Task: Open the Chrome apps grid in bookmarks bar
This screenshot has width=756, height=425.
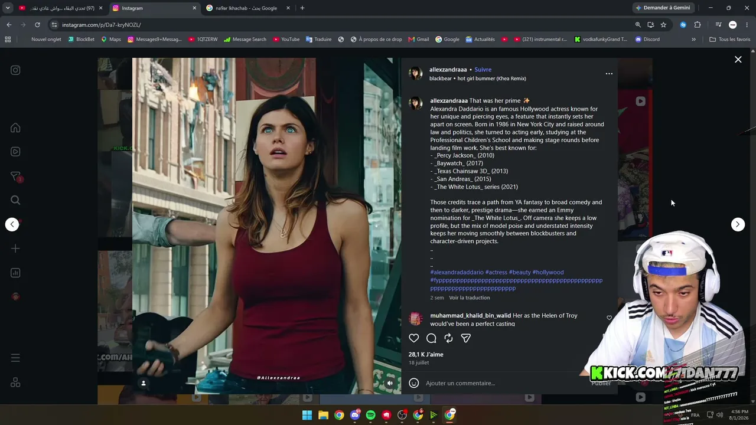Action: [8, 40]
